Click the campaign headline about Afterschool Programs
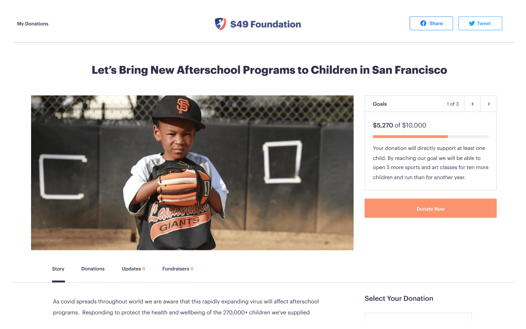This screenshot has height=329, width=526. click(269, 70)
